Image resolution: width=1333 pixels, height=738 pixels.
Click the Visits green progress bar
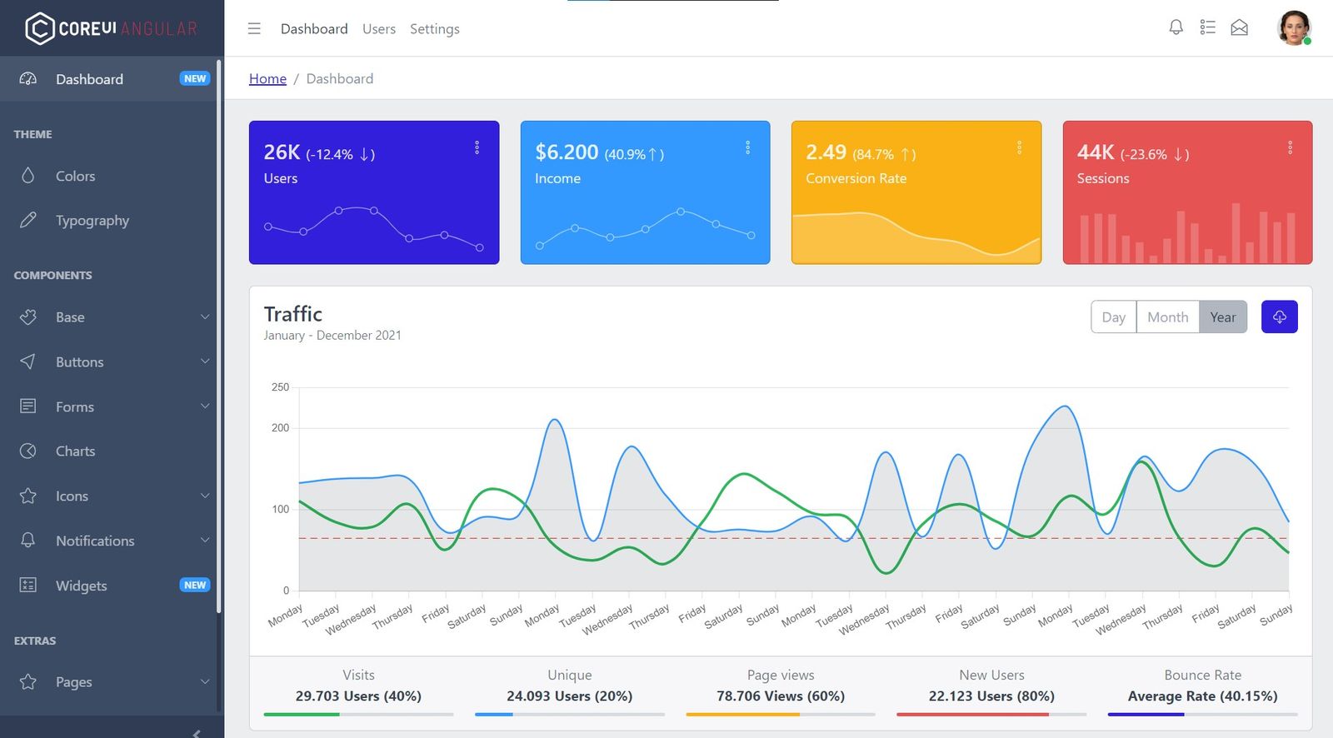click(x=302, y=714)
